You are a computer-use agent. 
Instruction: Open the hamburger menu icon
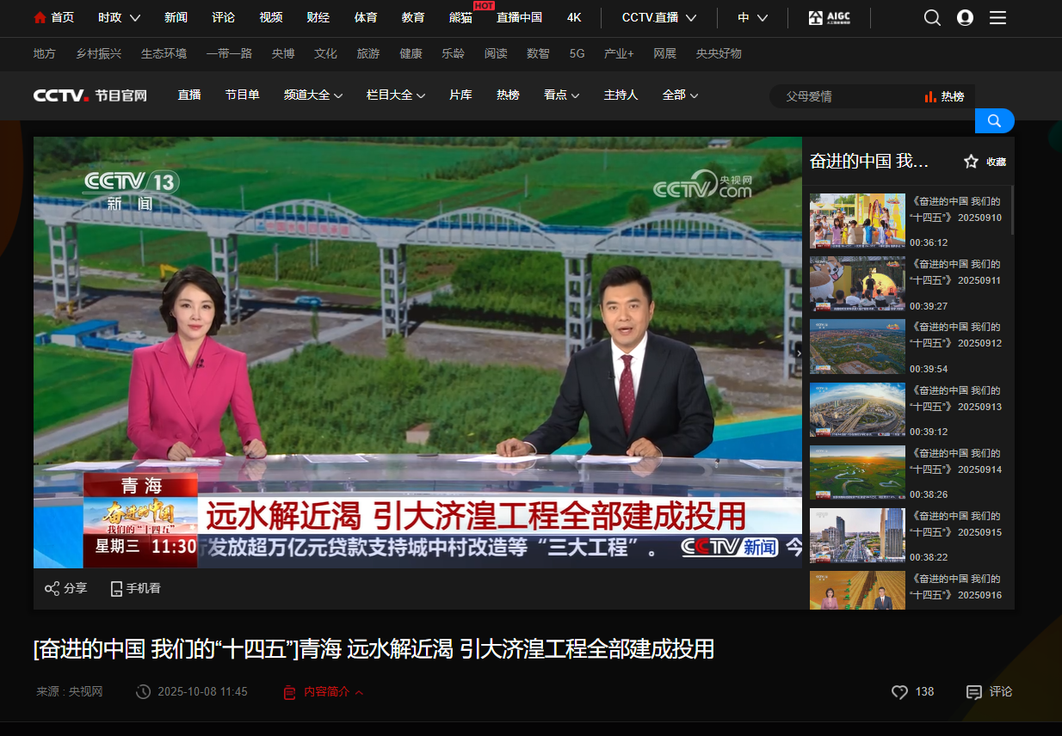(x=997, y=18)
